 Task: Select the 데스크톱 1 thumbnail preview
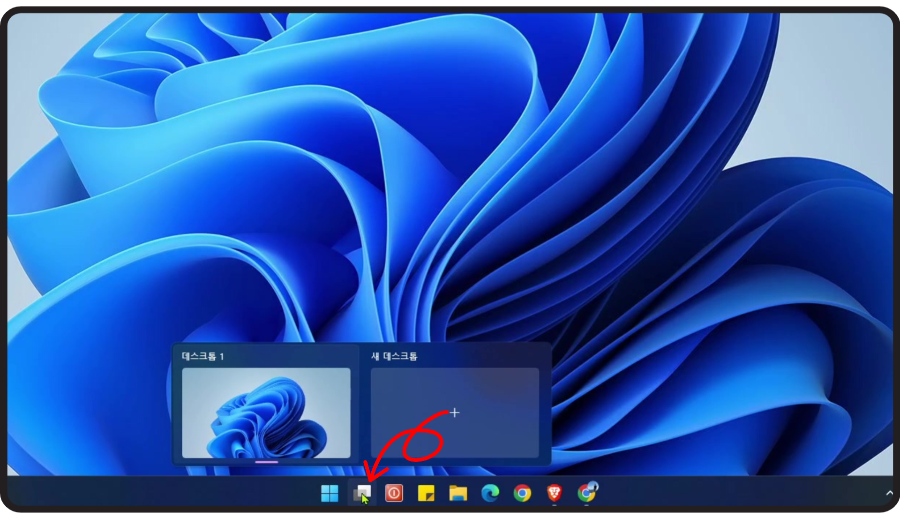[266, 413]
